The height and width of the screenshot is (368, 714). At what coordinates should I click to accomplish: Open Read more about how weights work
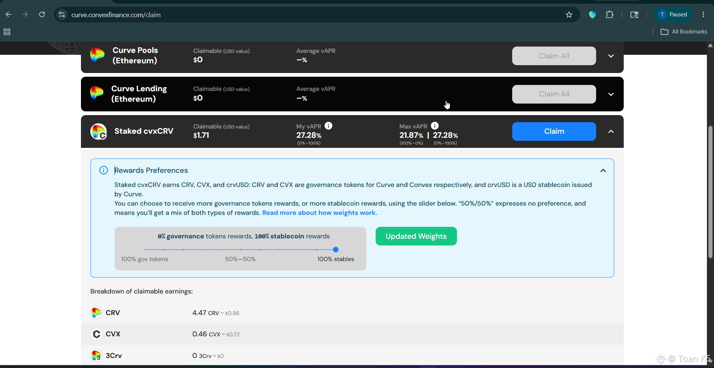click(320, 213)
